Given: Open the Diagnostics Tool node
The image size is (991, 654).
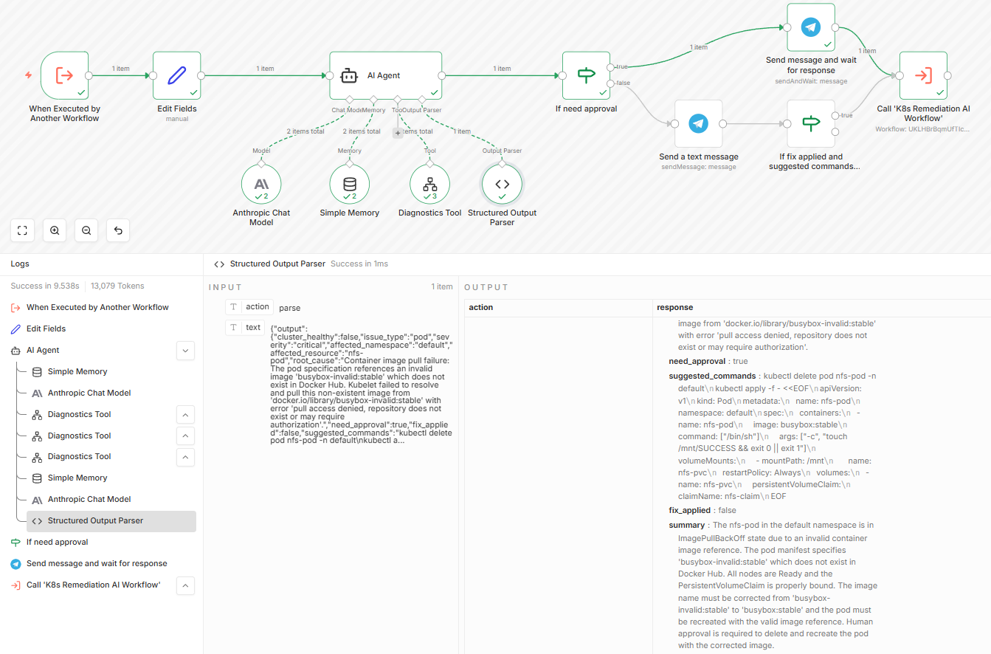Looking at the screenshot, I should coord(429,184).
